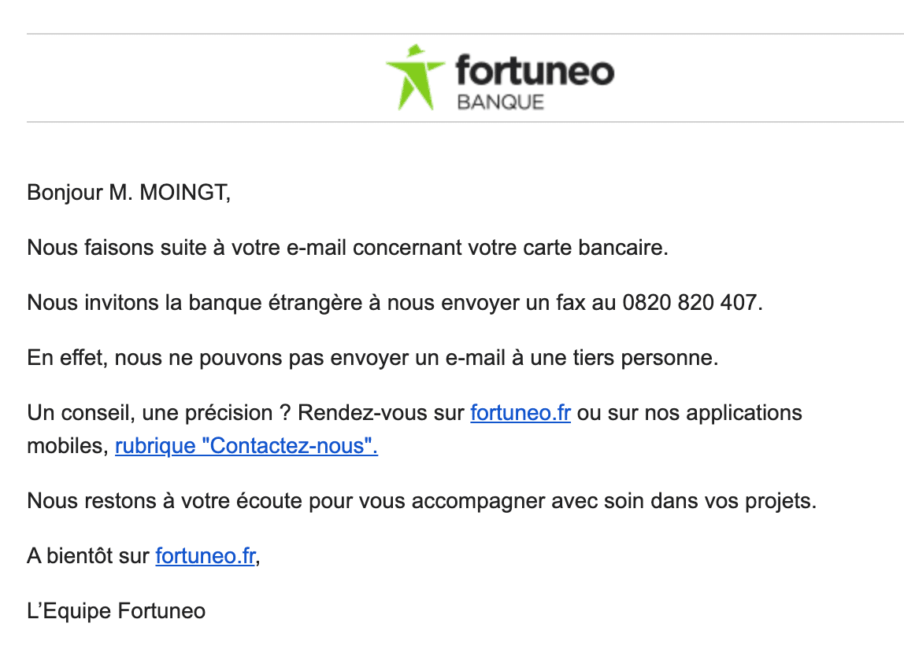
Task: Click the signature L'Equipe Fortuneo
Action: pos(117,611)
